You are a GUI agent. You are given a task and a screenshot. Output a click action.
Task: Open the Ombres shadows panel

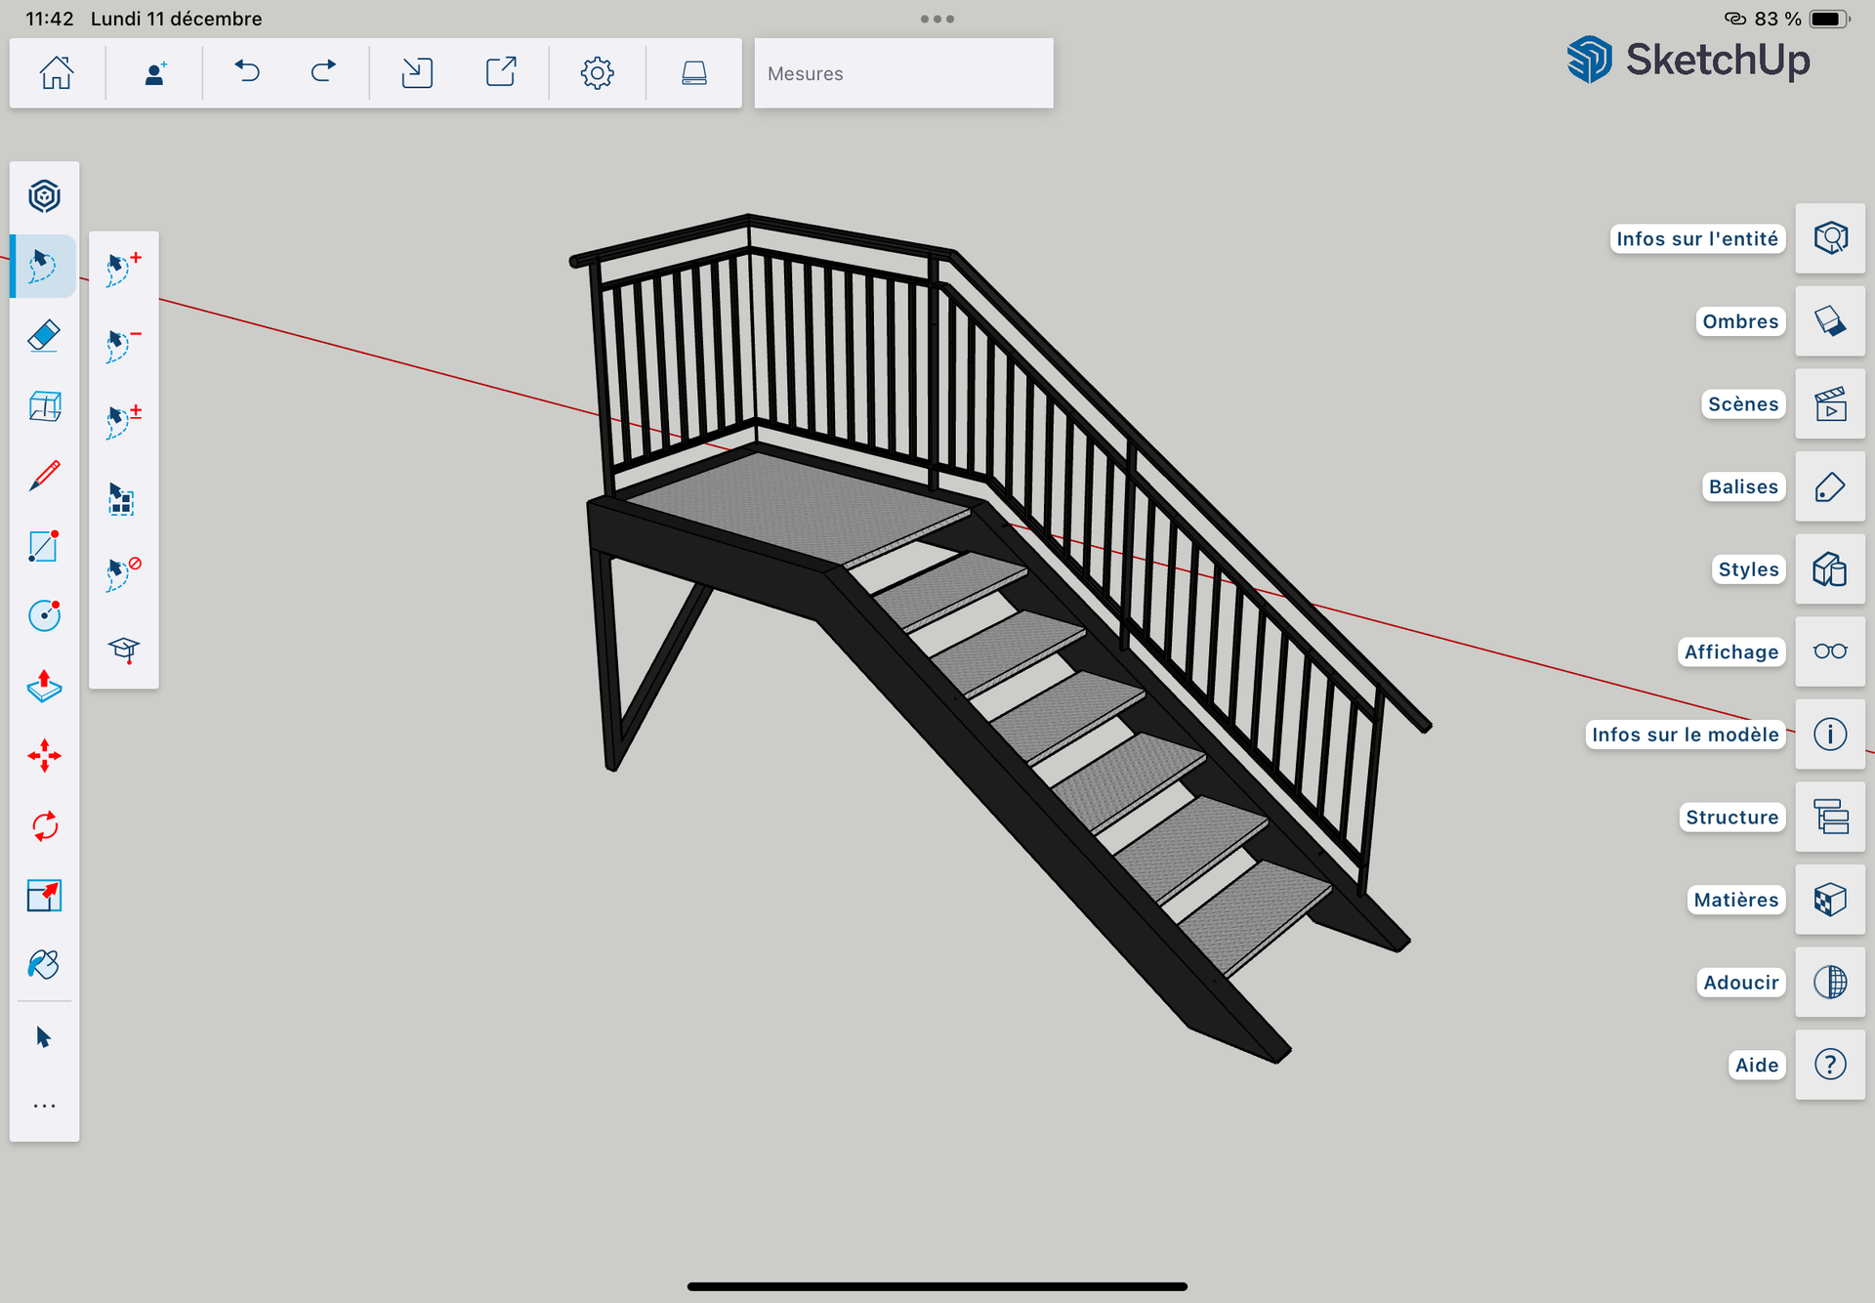tap(1829, 321)
